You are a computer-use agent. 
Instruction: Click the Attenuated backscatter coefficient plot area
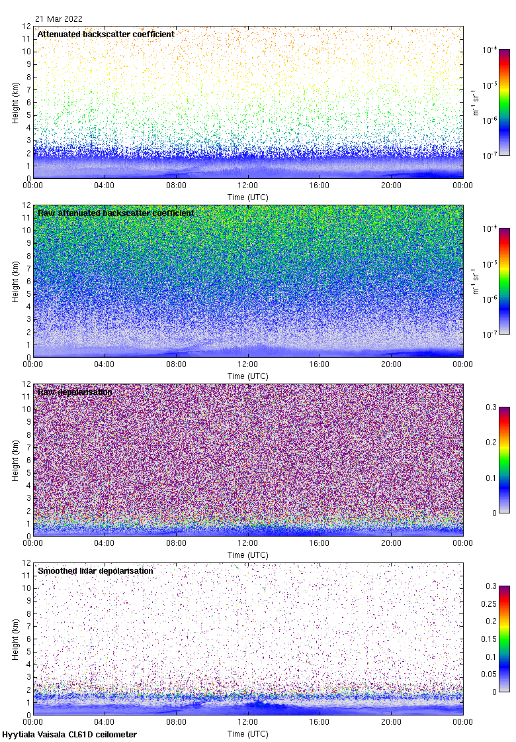tap(248, 102)
